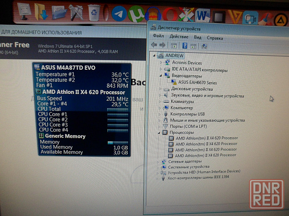Open the Справка menu

coord(215,38)
